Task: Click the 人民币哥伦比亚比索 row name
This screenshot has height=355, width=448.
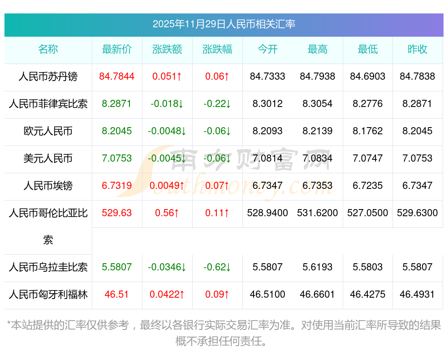Action: [x=48, y=227]
